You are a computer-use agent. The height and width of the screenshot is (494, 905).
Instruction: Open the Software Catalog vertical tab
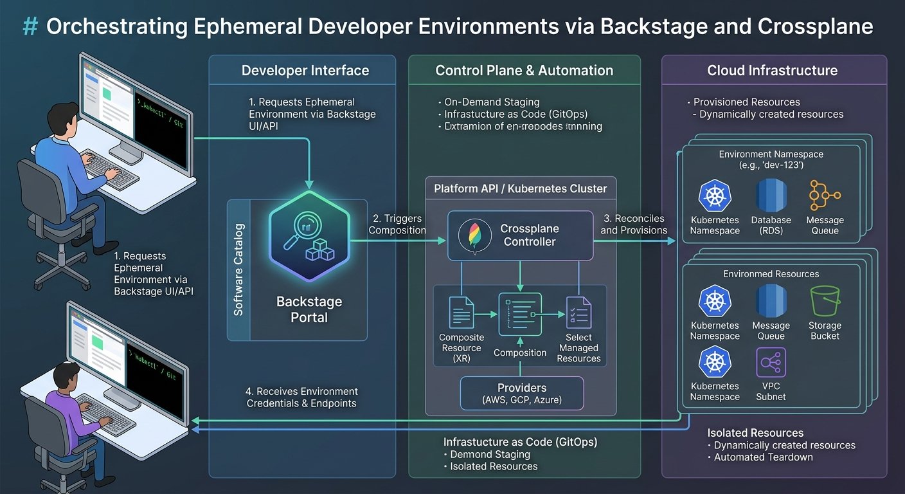click(238, 270)
